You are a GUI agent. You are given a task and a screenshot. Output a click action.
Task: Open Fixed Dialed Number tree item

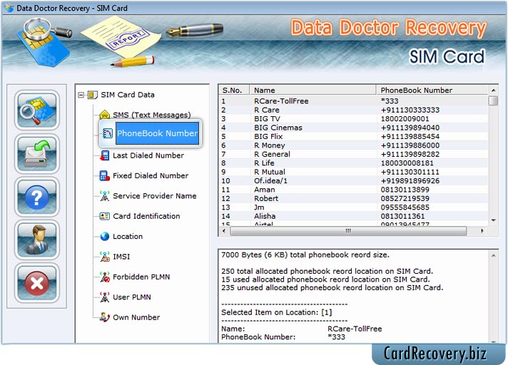pyautogui.click(x=151, y=175)
